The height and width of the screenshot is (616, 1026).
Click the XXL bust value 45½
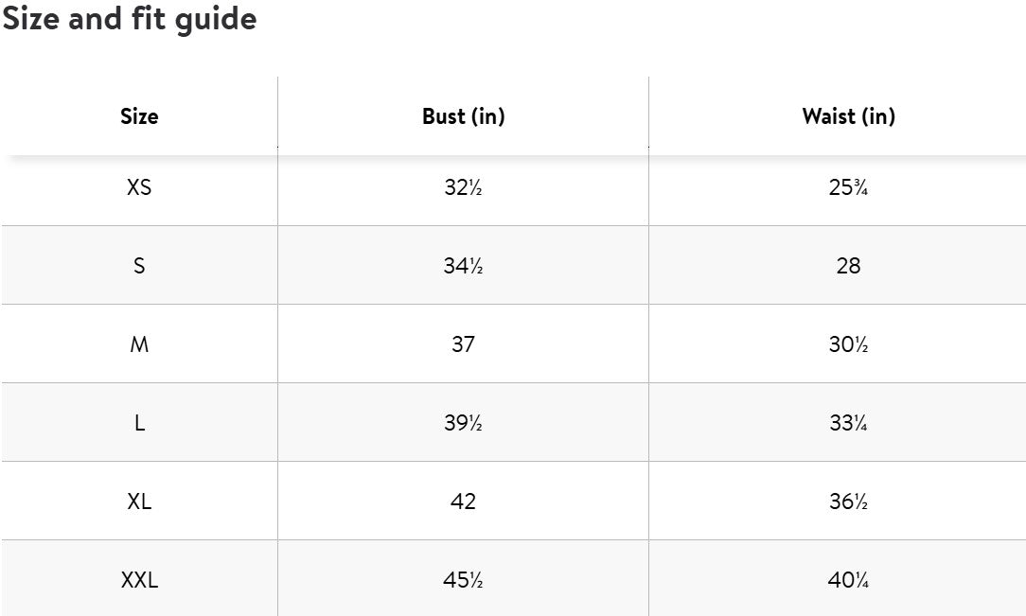coord(463,580)
